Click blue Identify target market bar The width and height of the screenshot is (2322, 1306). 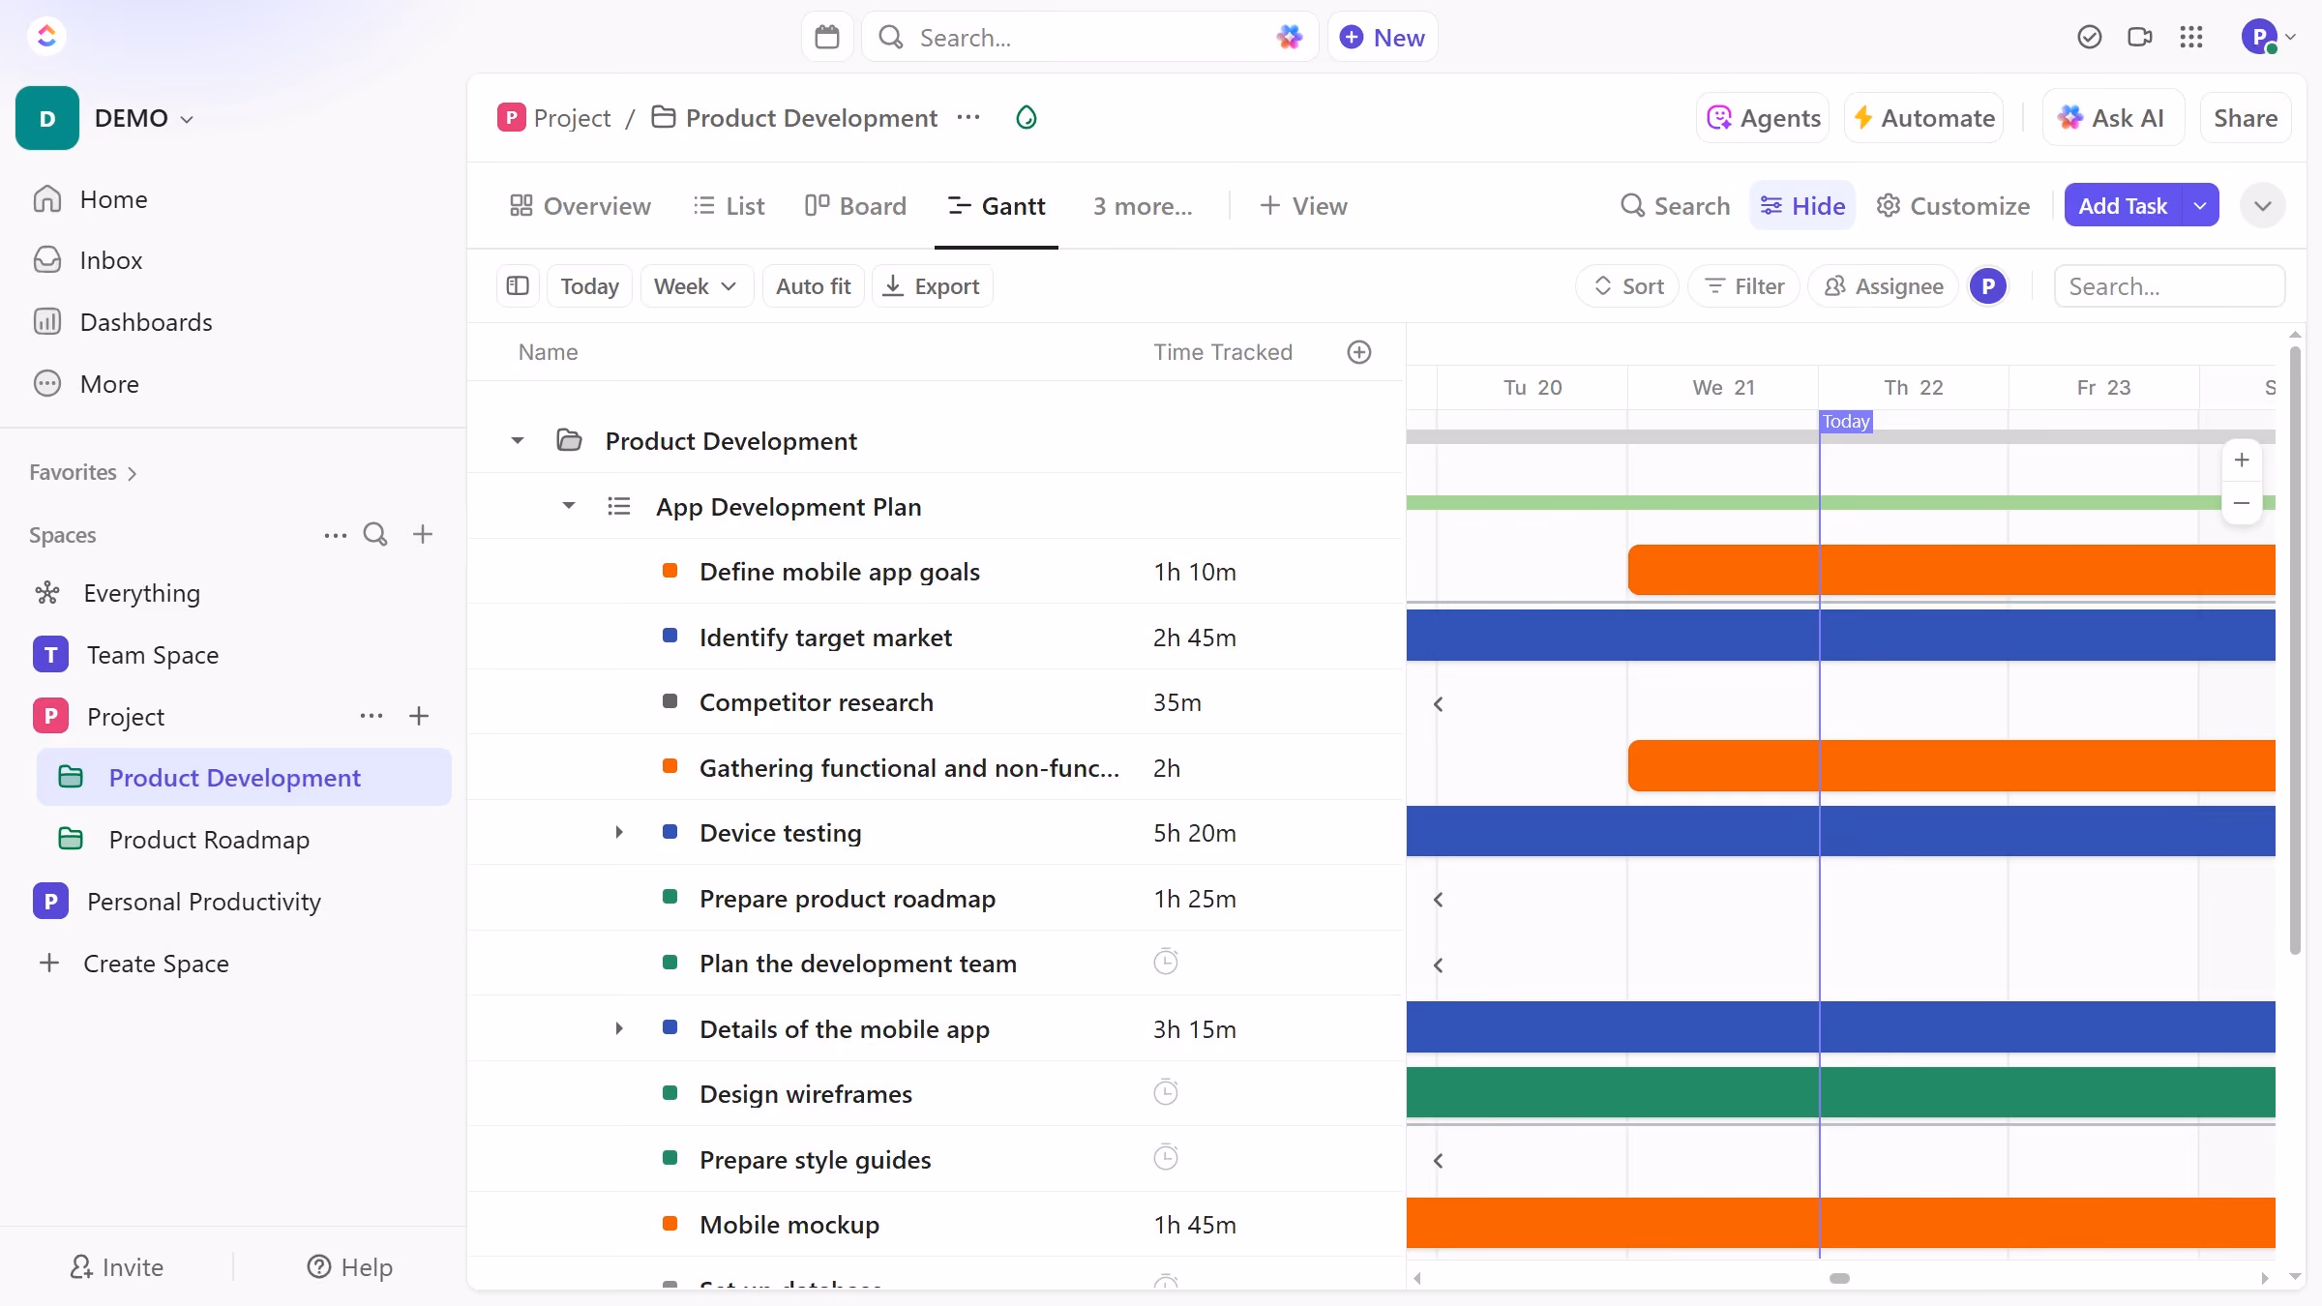click(1840, 635)
